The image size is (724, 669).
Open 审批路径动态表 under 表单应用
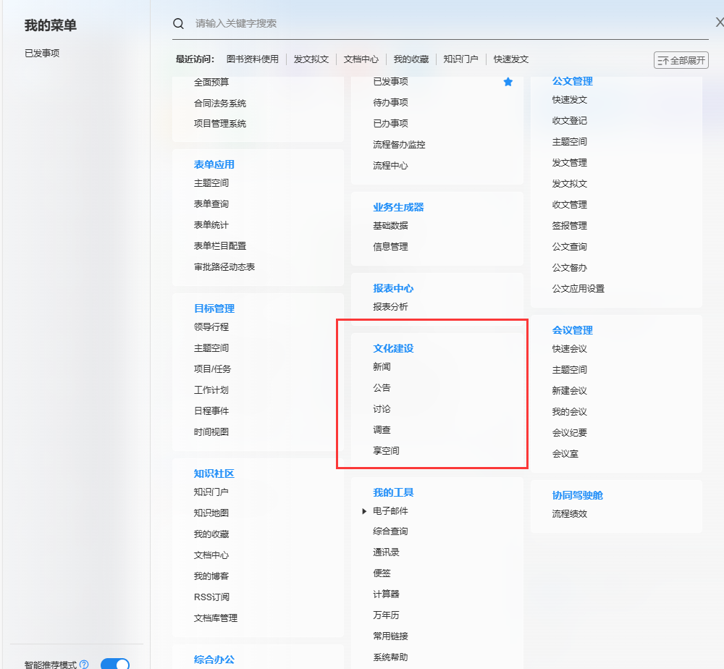click(224, 267)
